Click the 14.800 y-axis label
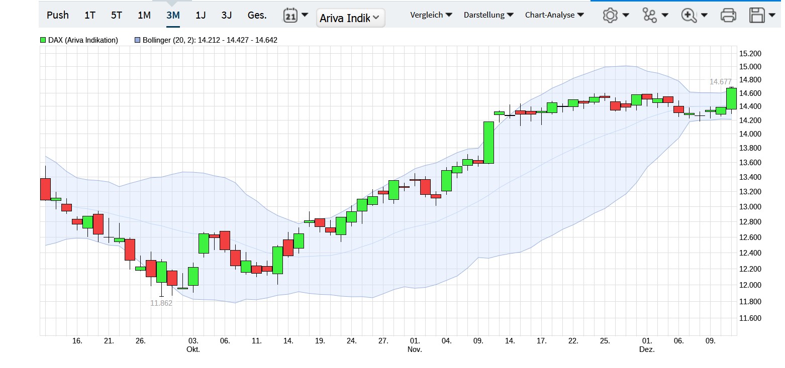 (750, 79)
